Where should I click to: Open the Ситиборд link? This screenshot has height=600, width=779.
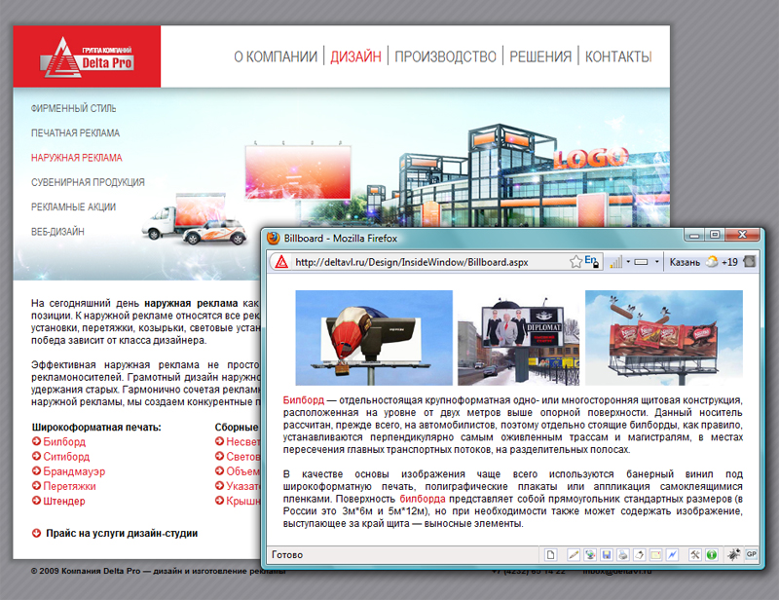[65, 456]
